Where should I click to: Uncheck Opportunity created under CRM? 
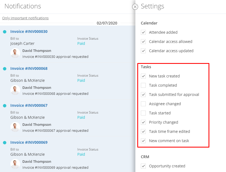pos(143,166)
